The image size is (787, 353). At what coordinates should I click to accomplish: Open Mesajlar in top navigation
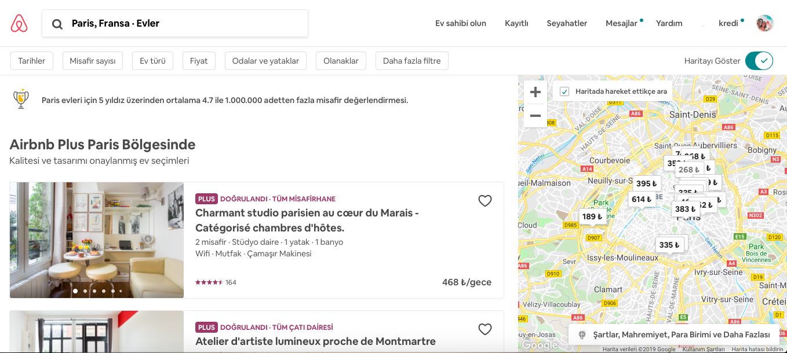point(622,23)
